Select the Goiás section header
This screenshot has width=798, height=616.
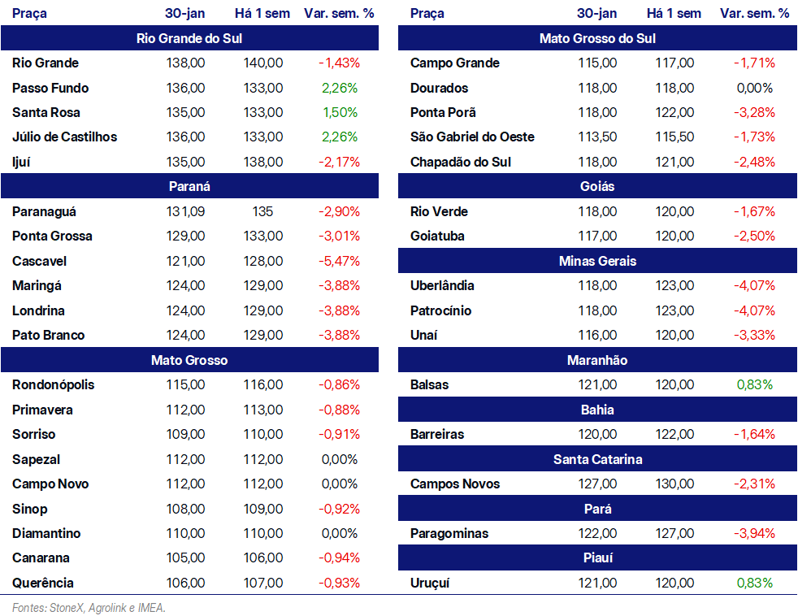pos(597,186)
